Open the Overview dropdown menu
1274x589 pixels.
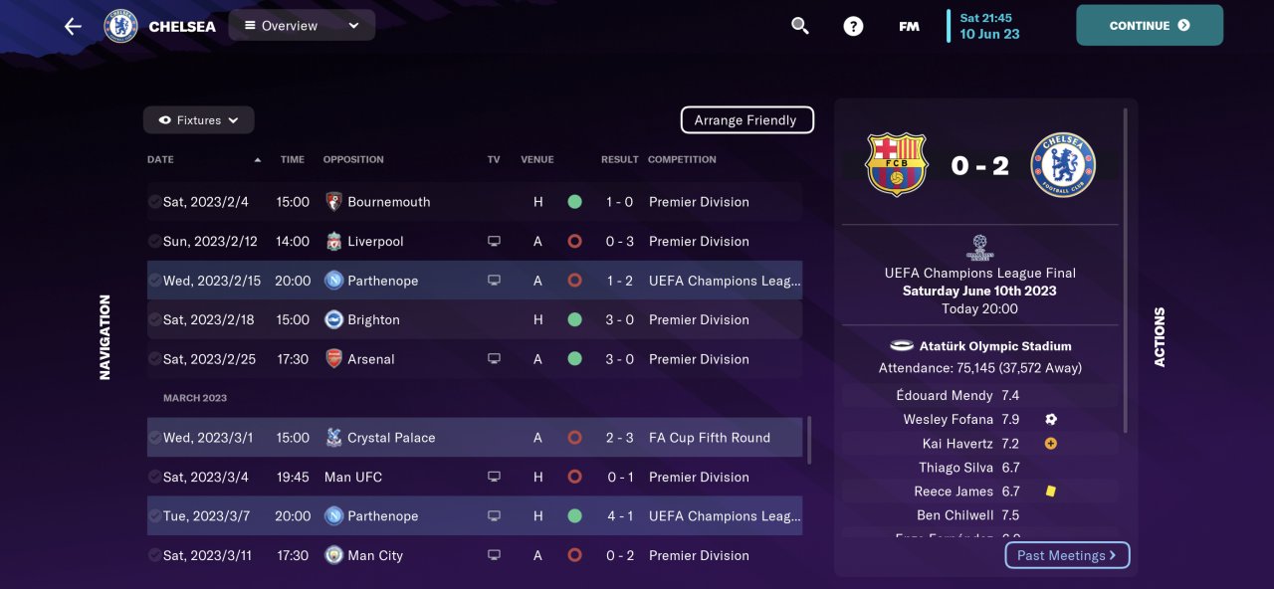tap(302, 26)
